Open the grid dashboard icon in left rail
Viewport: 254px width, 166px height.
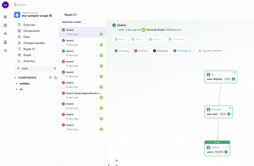click(5, 17)
